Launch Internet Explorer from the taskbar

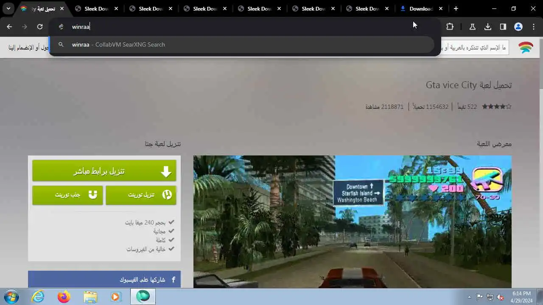point(38,297)
